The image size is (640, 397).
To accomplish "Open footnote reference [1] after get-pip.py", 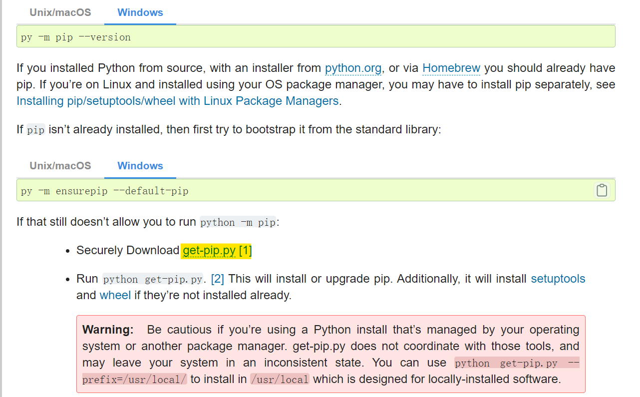I will click(245, 250).
